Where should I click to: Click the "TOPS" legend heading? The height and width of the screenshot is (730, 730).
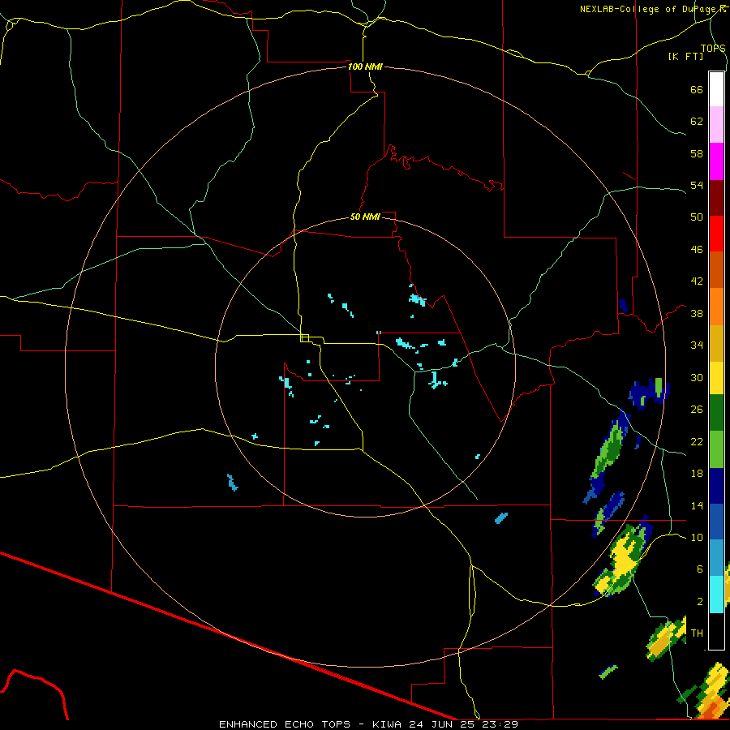pos(713,49)
